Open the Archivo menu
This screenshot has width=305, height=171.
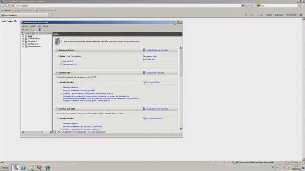(x=25, y=26)
